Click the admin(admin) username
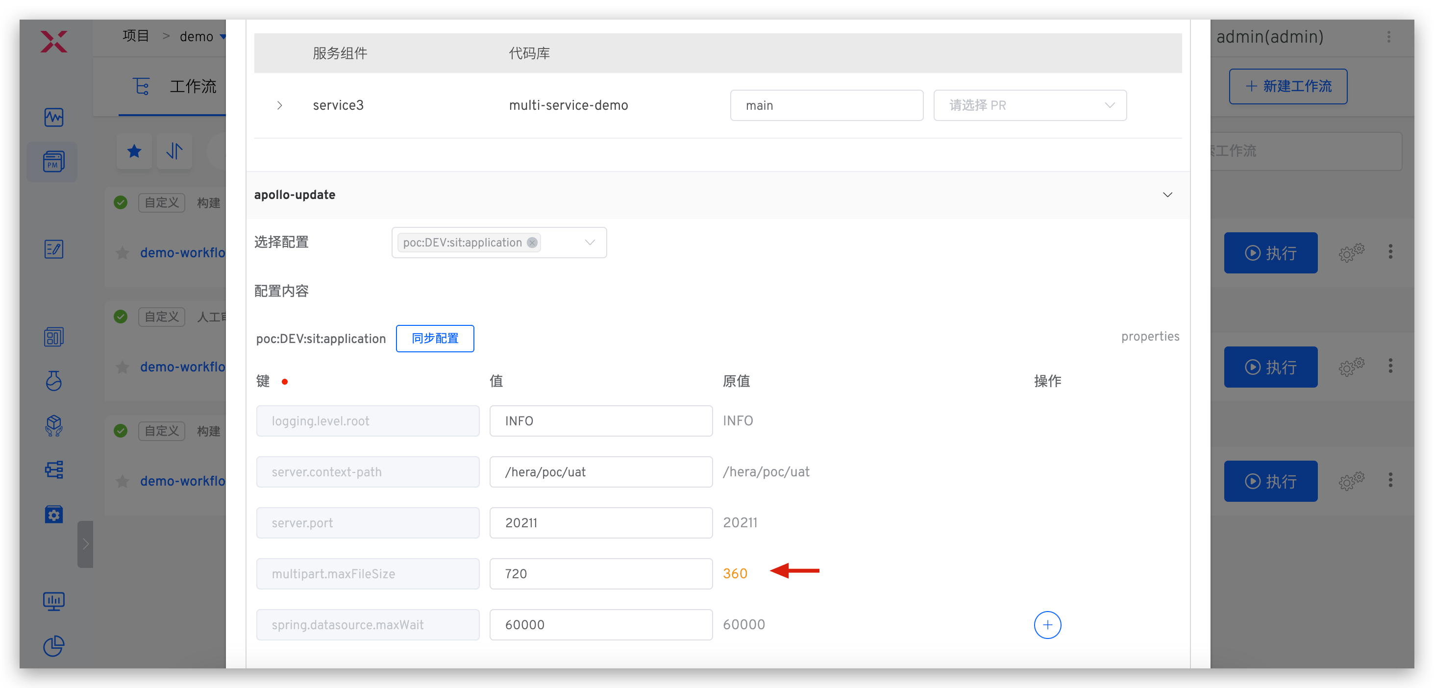 coord(1269,37)
